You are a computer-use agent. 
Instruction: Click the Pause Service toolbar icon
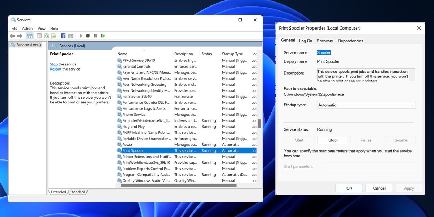tap(95, 36)
